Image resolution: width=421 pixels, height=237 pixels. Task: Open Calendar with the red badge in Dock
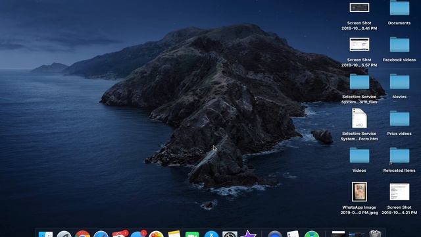click(x=119, y=234)
